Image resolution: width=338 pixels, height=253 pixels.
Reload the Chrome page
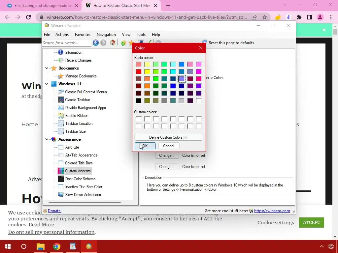pyautogui.click(x=28, y=17)
